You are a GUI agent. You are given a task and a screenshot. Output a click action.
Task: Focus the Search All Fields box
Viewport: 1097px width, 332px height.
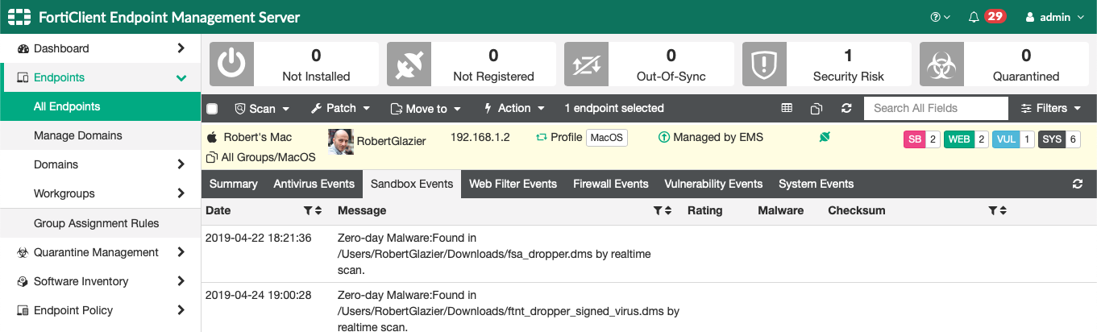click(936, 108)
